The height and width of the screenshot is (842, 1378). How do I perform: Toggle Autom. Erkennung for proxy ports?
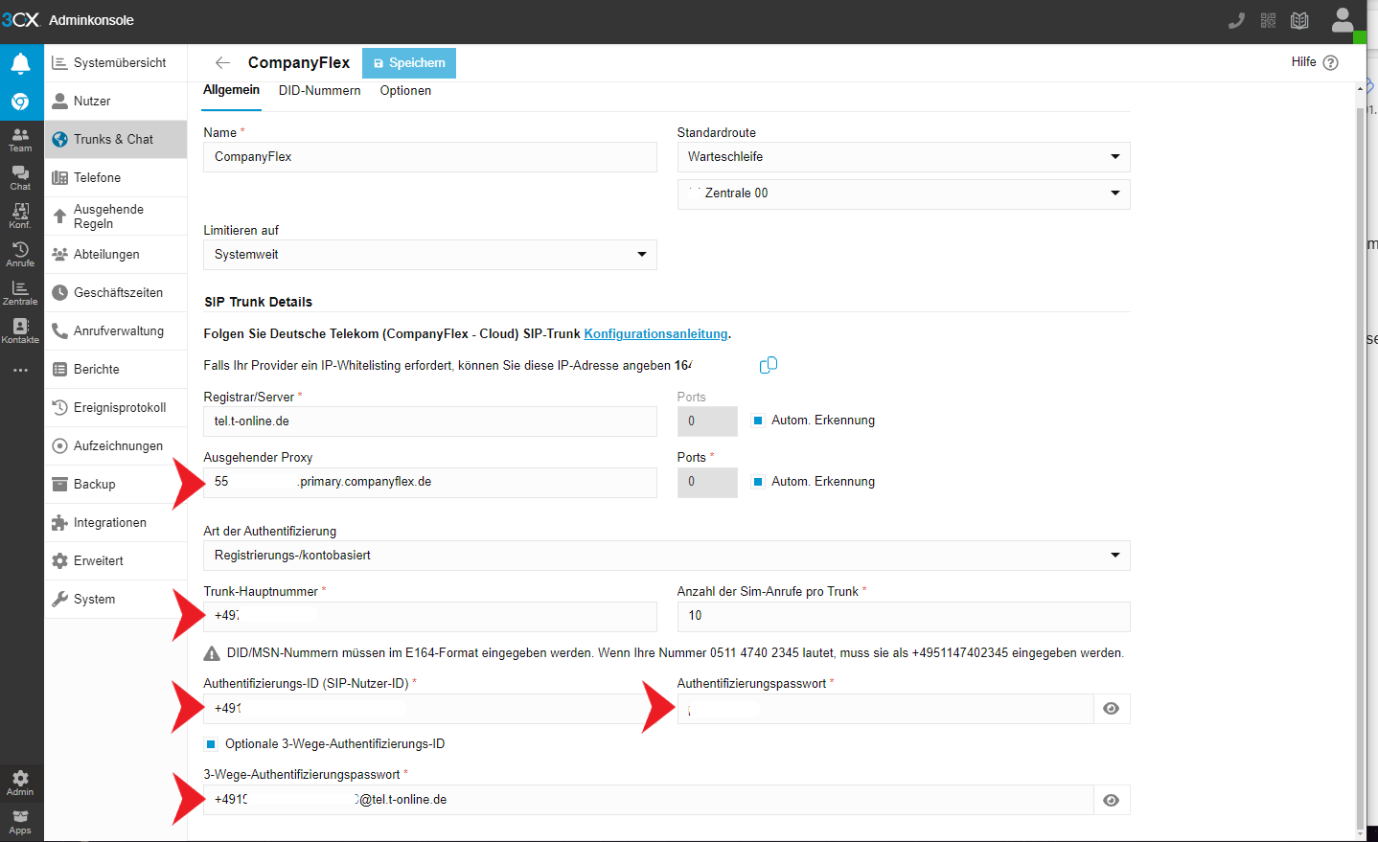point(758,482)
